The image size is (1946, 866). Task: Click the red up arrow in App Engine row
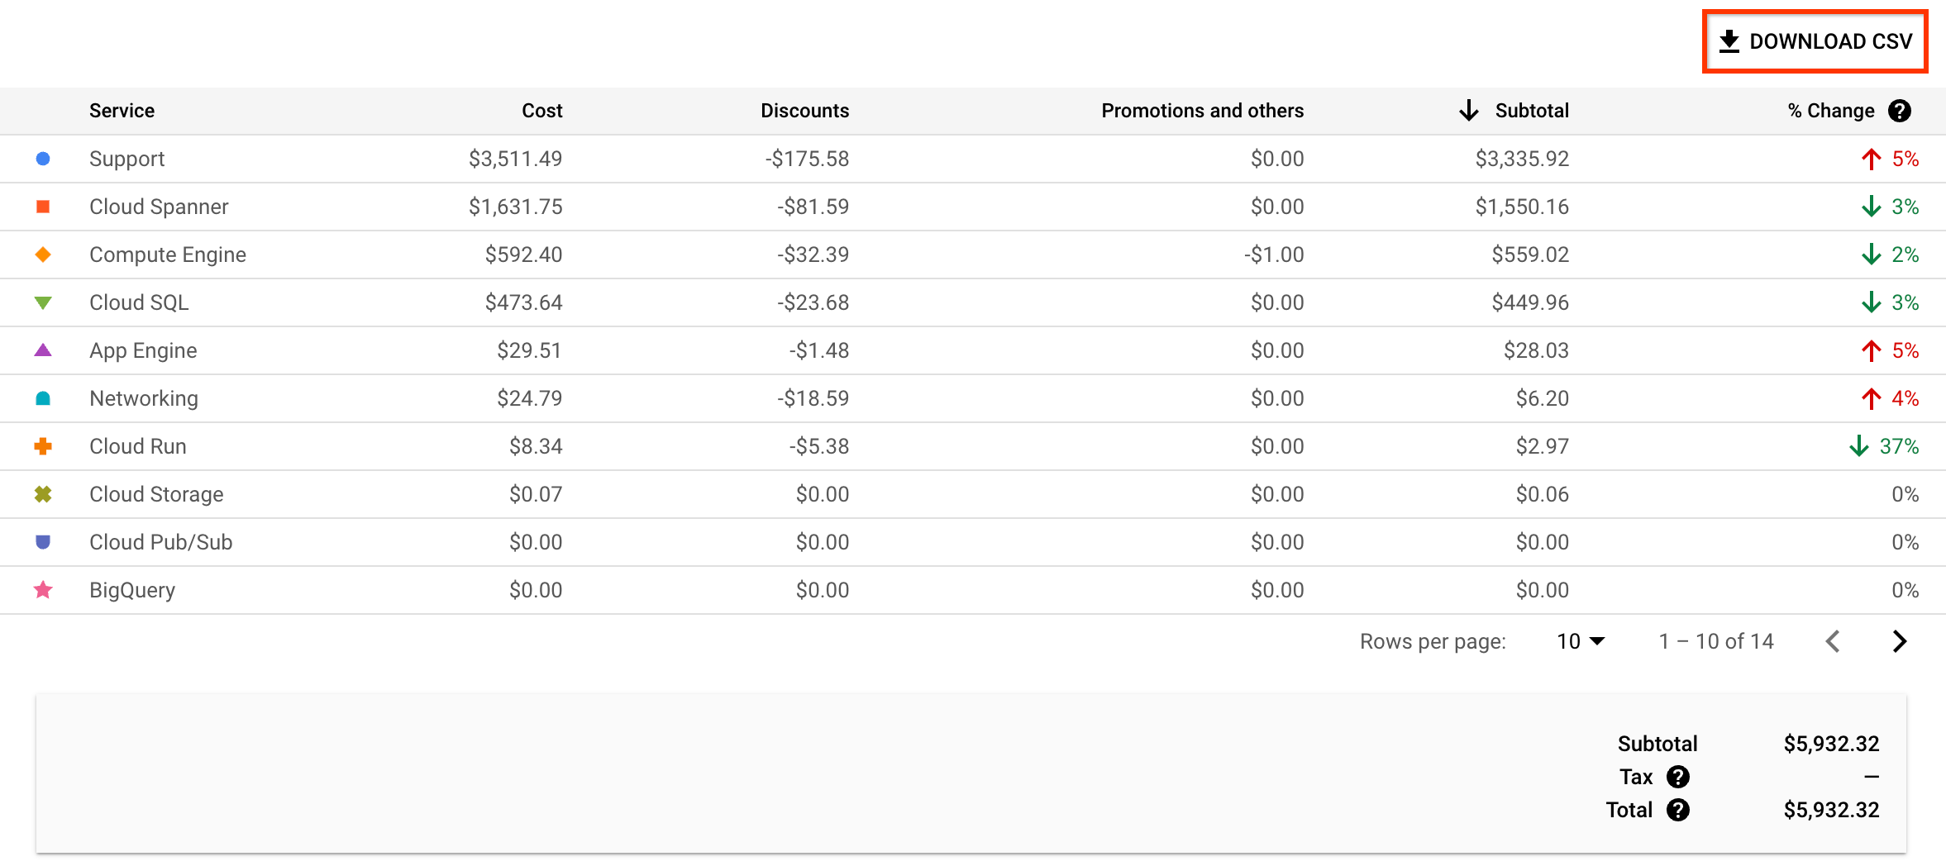click(x=1872, y=350)
